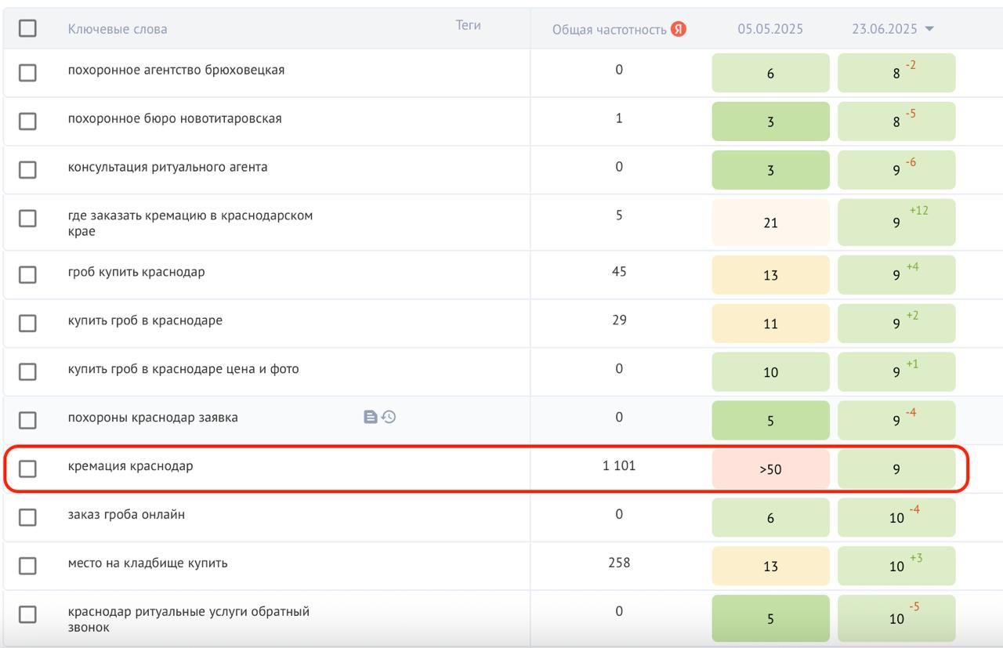Click the Yandex logo in frequency header
Image resolution: width=1003 pixels, height=648 pixels.
(679, 30)
